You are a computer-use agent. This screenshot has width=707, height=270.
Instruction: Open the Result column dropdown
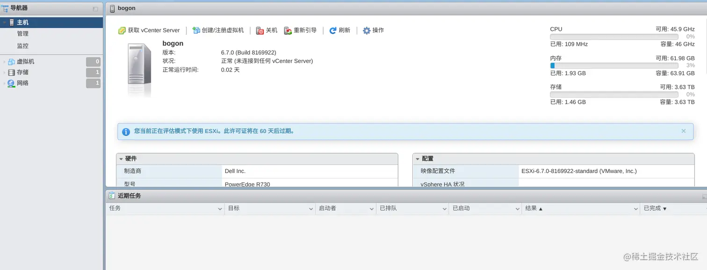[635, 209]
